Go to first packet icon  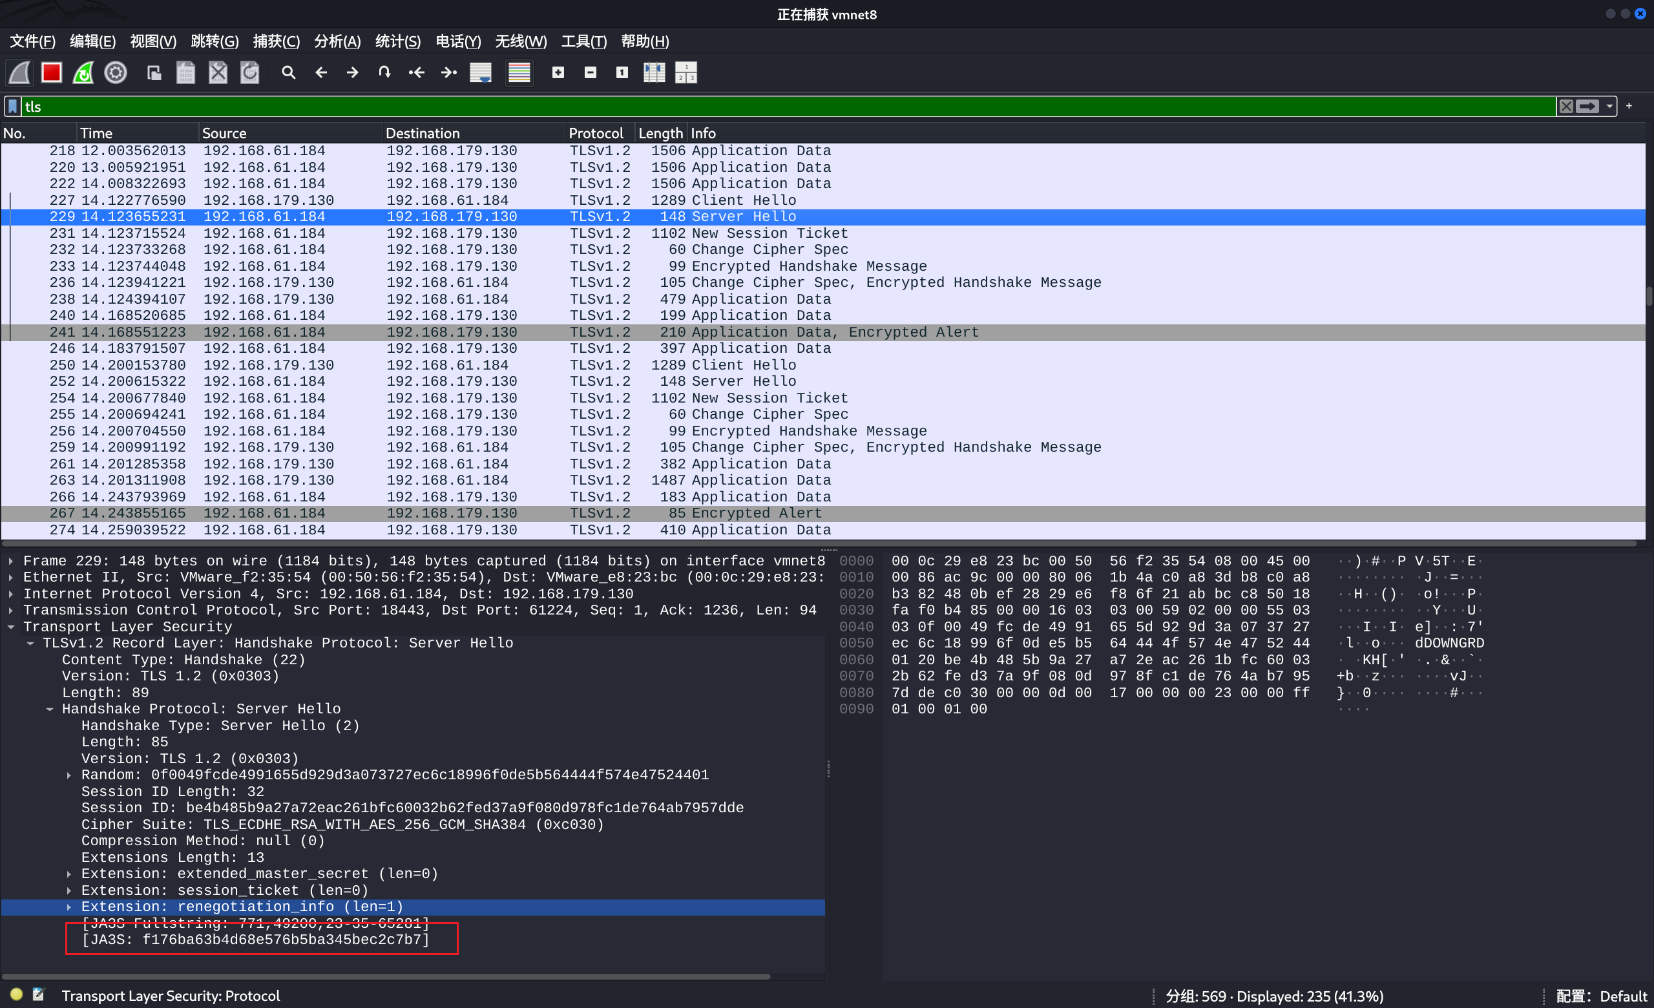tap(416, 72)
